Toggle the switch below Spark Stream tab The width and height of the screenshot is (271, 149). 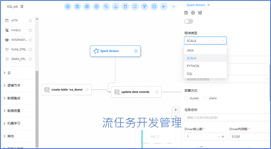[189, 21]
